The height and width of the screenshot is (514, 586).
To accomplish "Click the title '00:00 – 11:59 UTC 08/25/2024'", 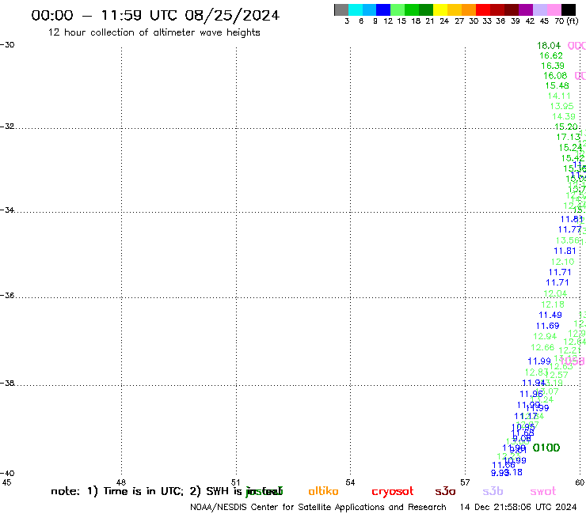I will (155, 16).
